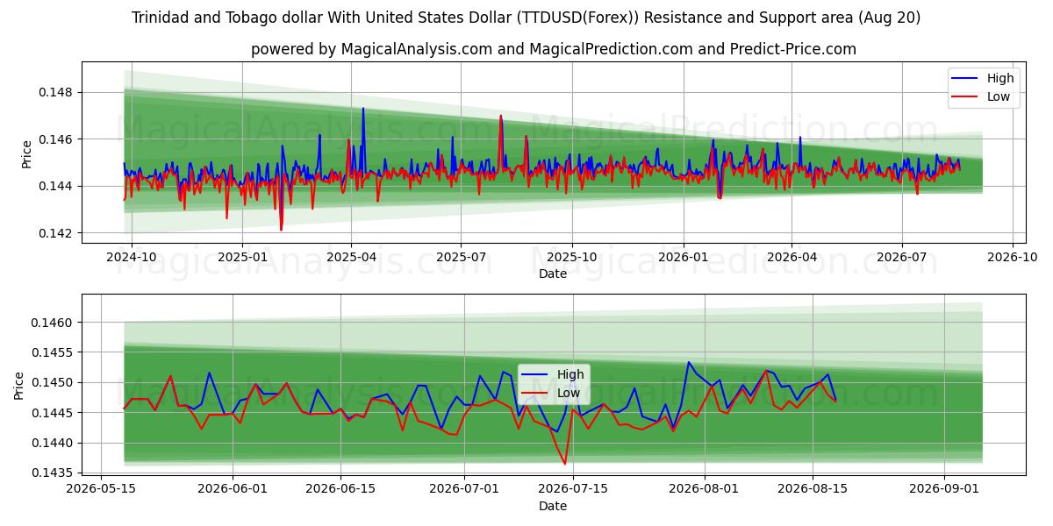
Task: Click the blue High line sample in top legend
Action: 966,78
